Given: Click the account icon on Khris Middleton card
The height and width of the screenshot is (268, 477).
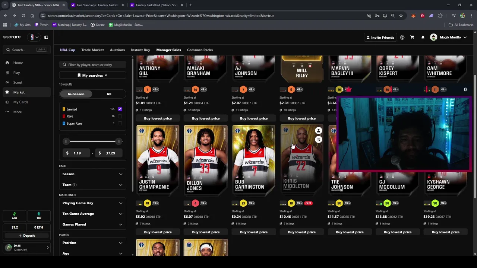Looking at the screenshot, I should click(318, 131).
